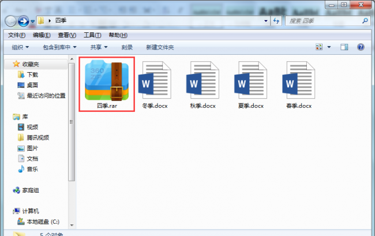375x236 pixels.
Task: Maximize the explorer window
Action: pos(344,5)
